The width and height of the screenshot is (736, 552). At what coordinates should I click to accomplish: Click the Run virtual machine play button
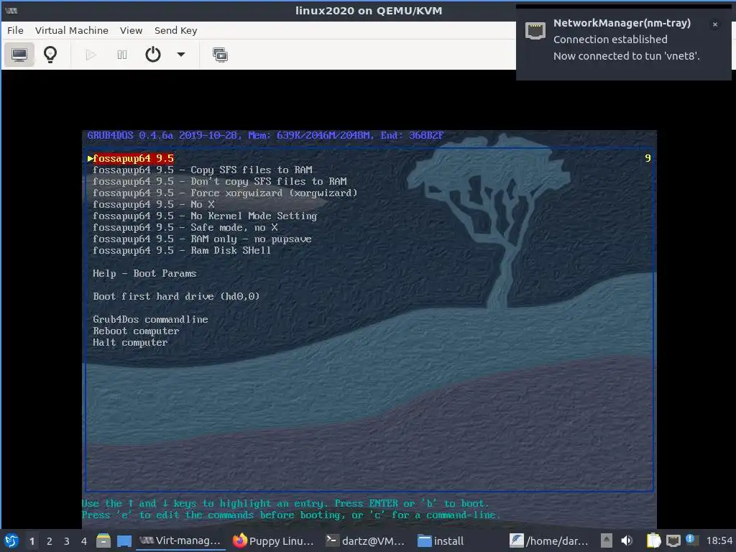(x=91, y=55)
